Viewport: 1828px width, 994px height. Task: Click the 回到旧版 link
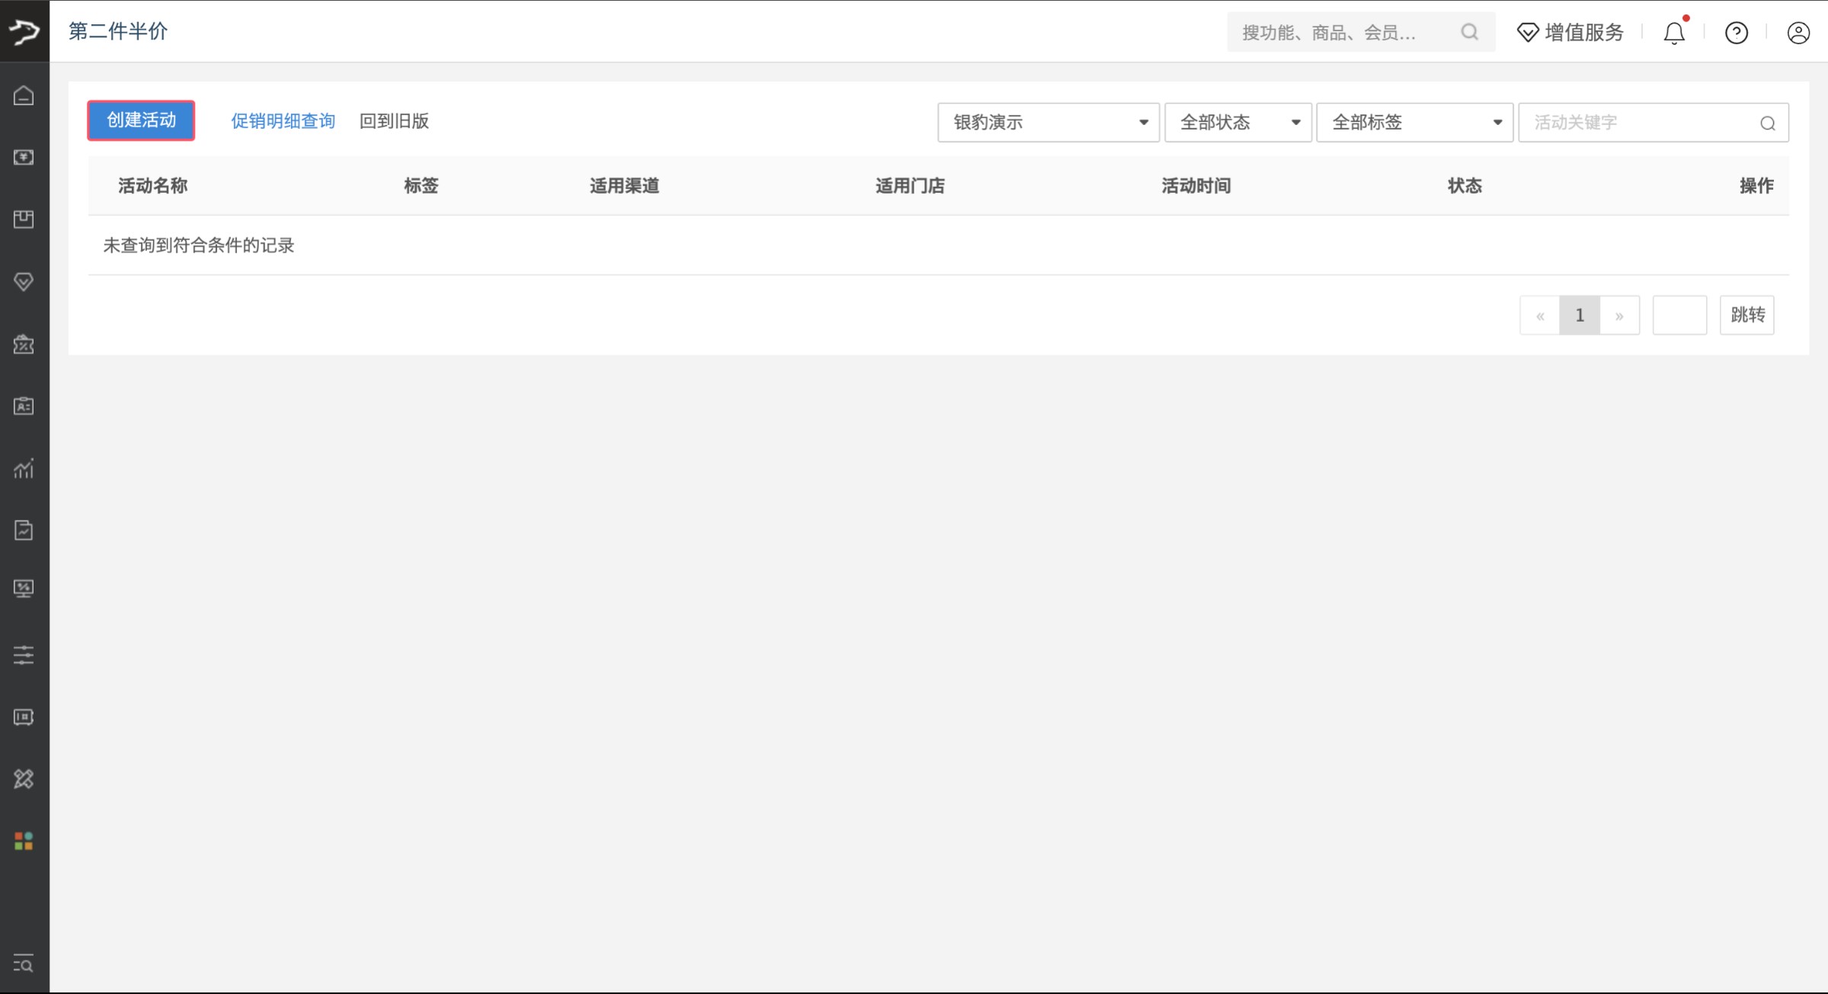tap(394, 121)
